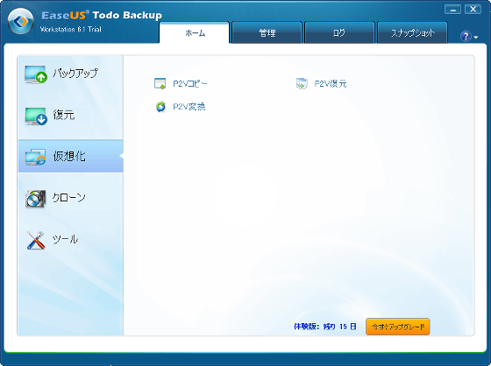
Task: Open the help question mark icon
Action: pos(466,36)
